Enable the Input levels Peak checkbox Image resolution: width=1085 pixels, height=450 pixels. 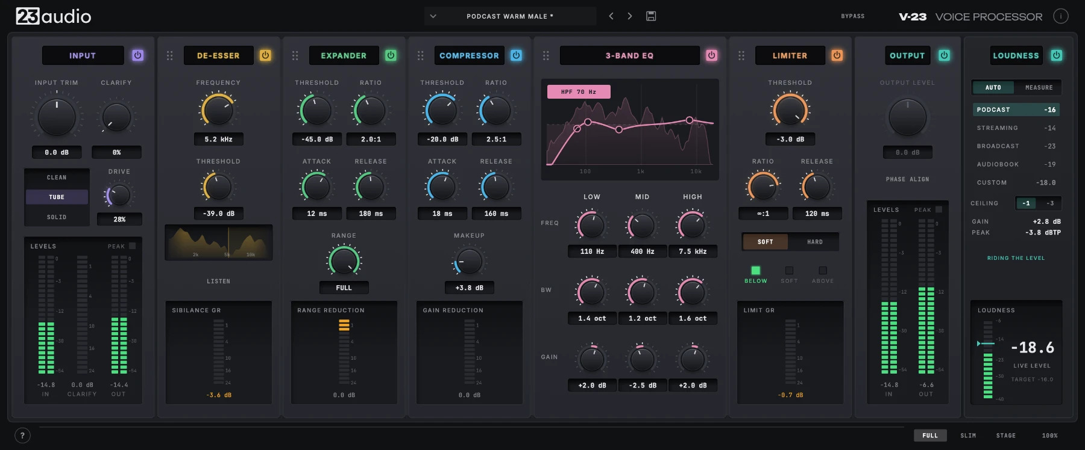pyautogui.click(x=133, y=246)
